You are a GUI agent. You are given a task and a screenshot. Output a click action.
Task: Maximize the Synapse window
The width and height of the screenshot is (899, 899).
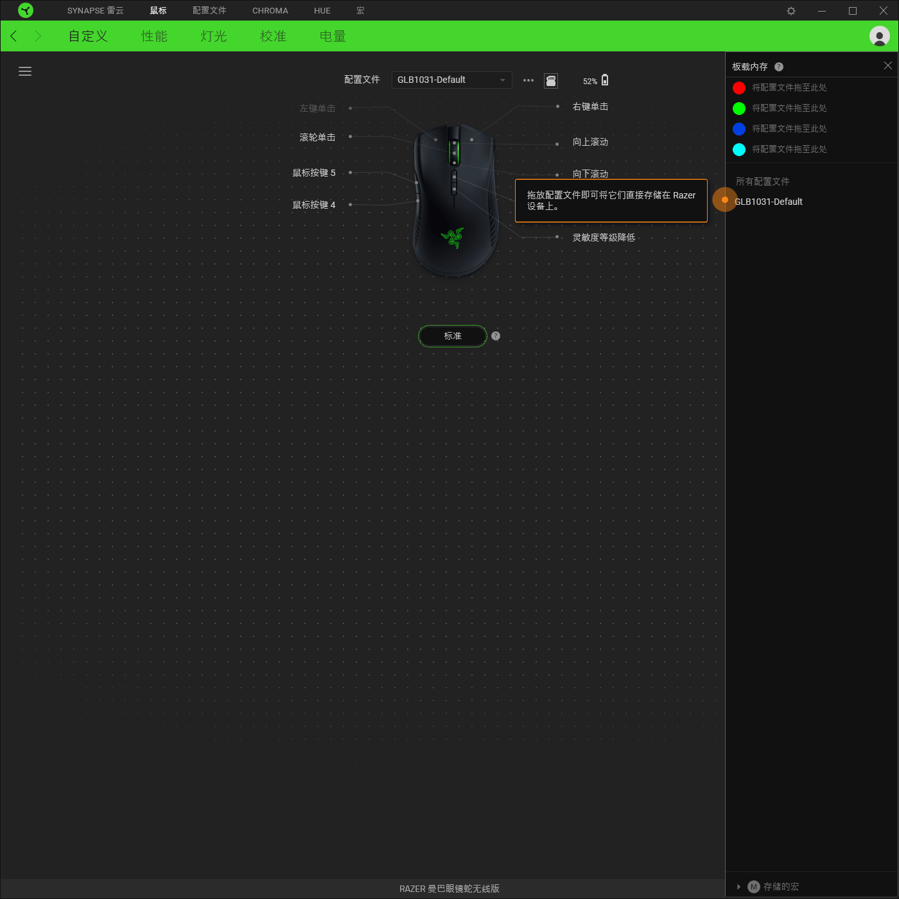pos(853,11)
